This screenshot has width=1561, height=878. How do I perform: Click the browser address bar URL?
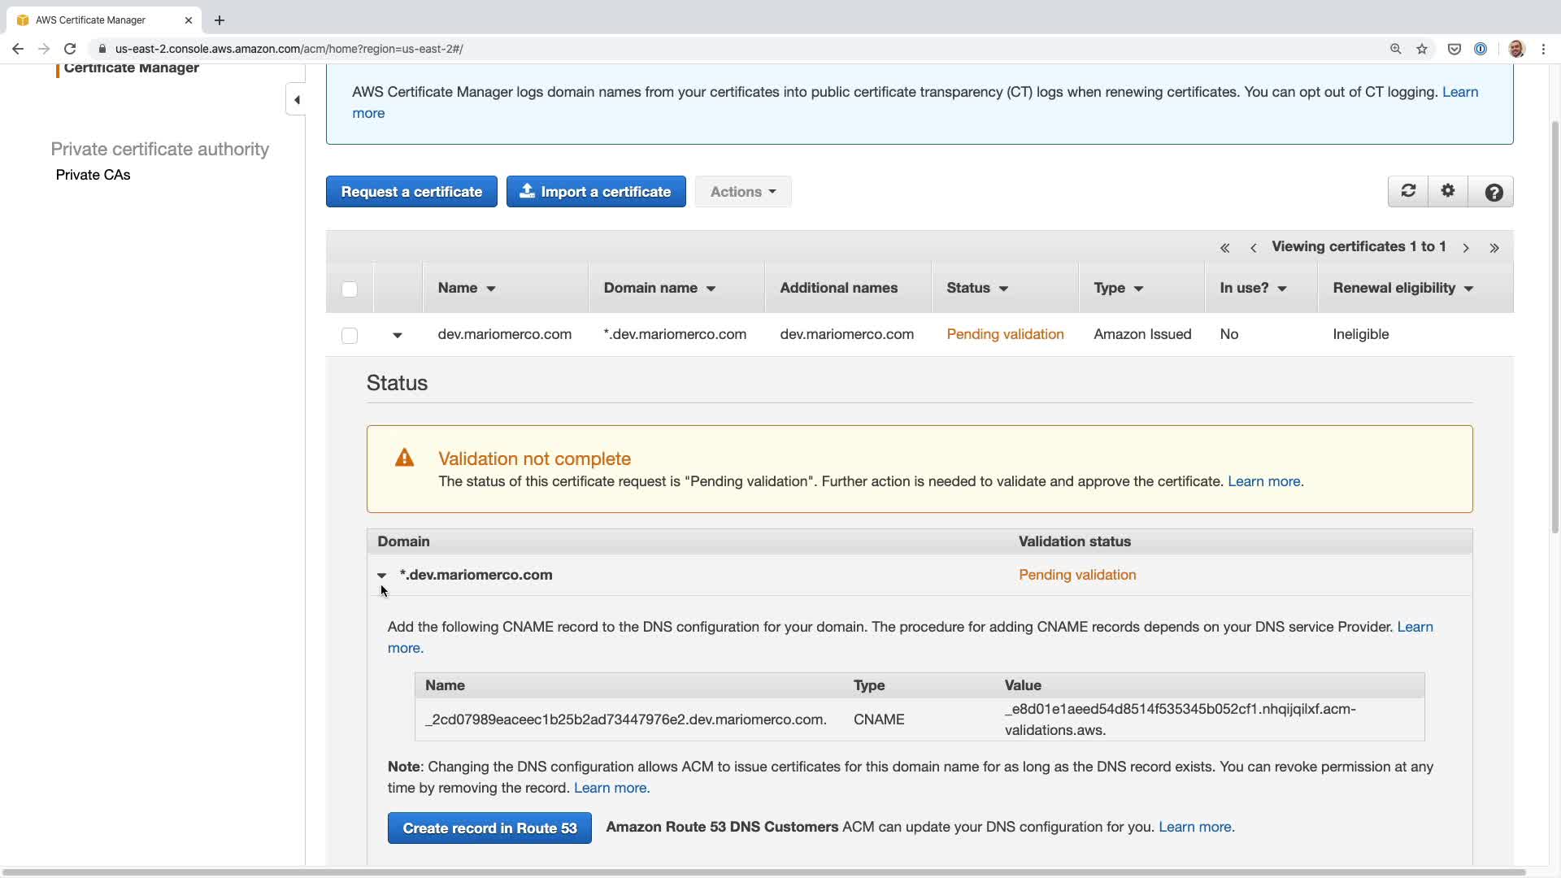pos(289,49)
